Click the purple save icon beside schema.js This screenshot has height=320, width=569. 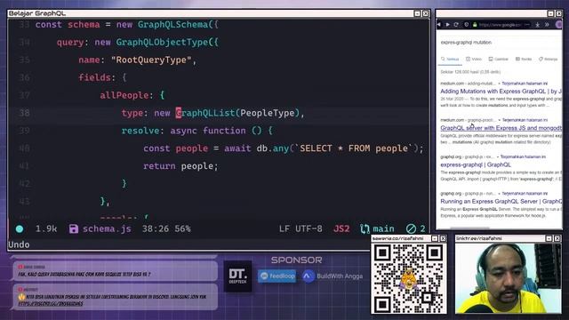74,229
